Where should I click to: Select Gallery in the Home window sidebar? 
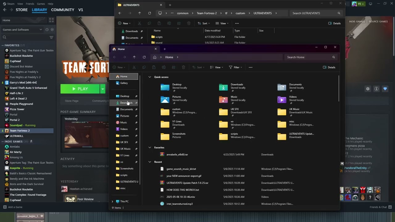click(x=124, y=83)
